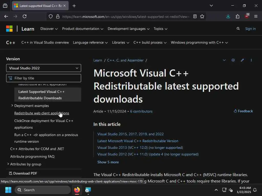Open the downloads panel arrow icon
Viewport: 262px width, 196px height.
[228, 16]
